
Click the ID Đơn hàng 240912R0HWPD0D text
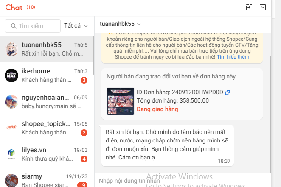180,92
